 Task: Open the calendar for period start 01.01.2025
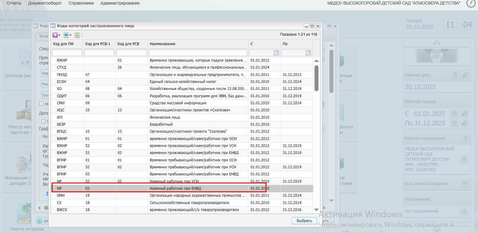[455, 113]
